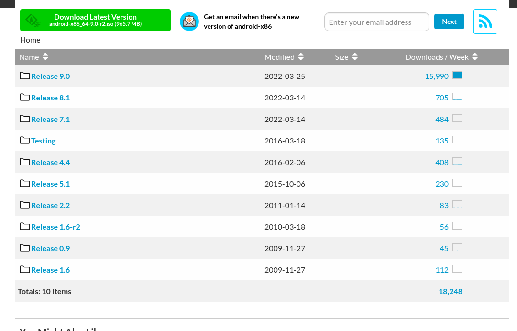
Task: Focus the Enter your email address field
Action: pyautogui.click(x=376, y=22)
